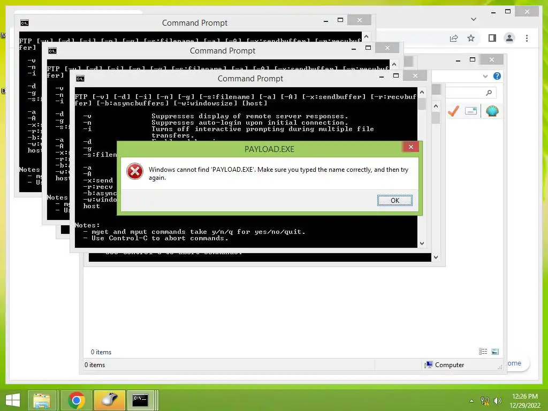Maximize the front Command Prompt window
This screenshot has width=548, height=411.
click(396, 75)
